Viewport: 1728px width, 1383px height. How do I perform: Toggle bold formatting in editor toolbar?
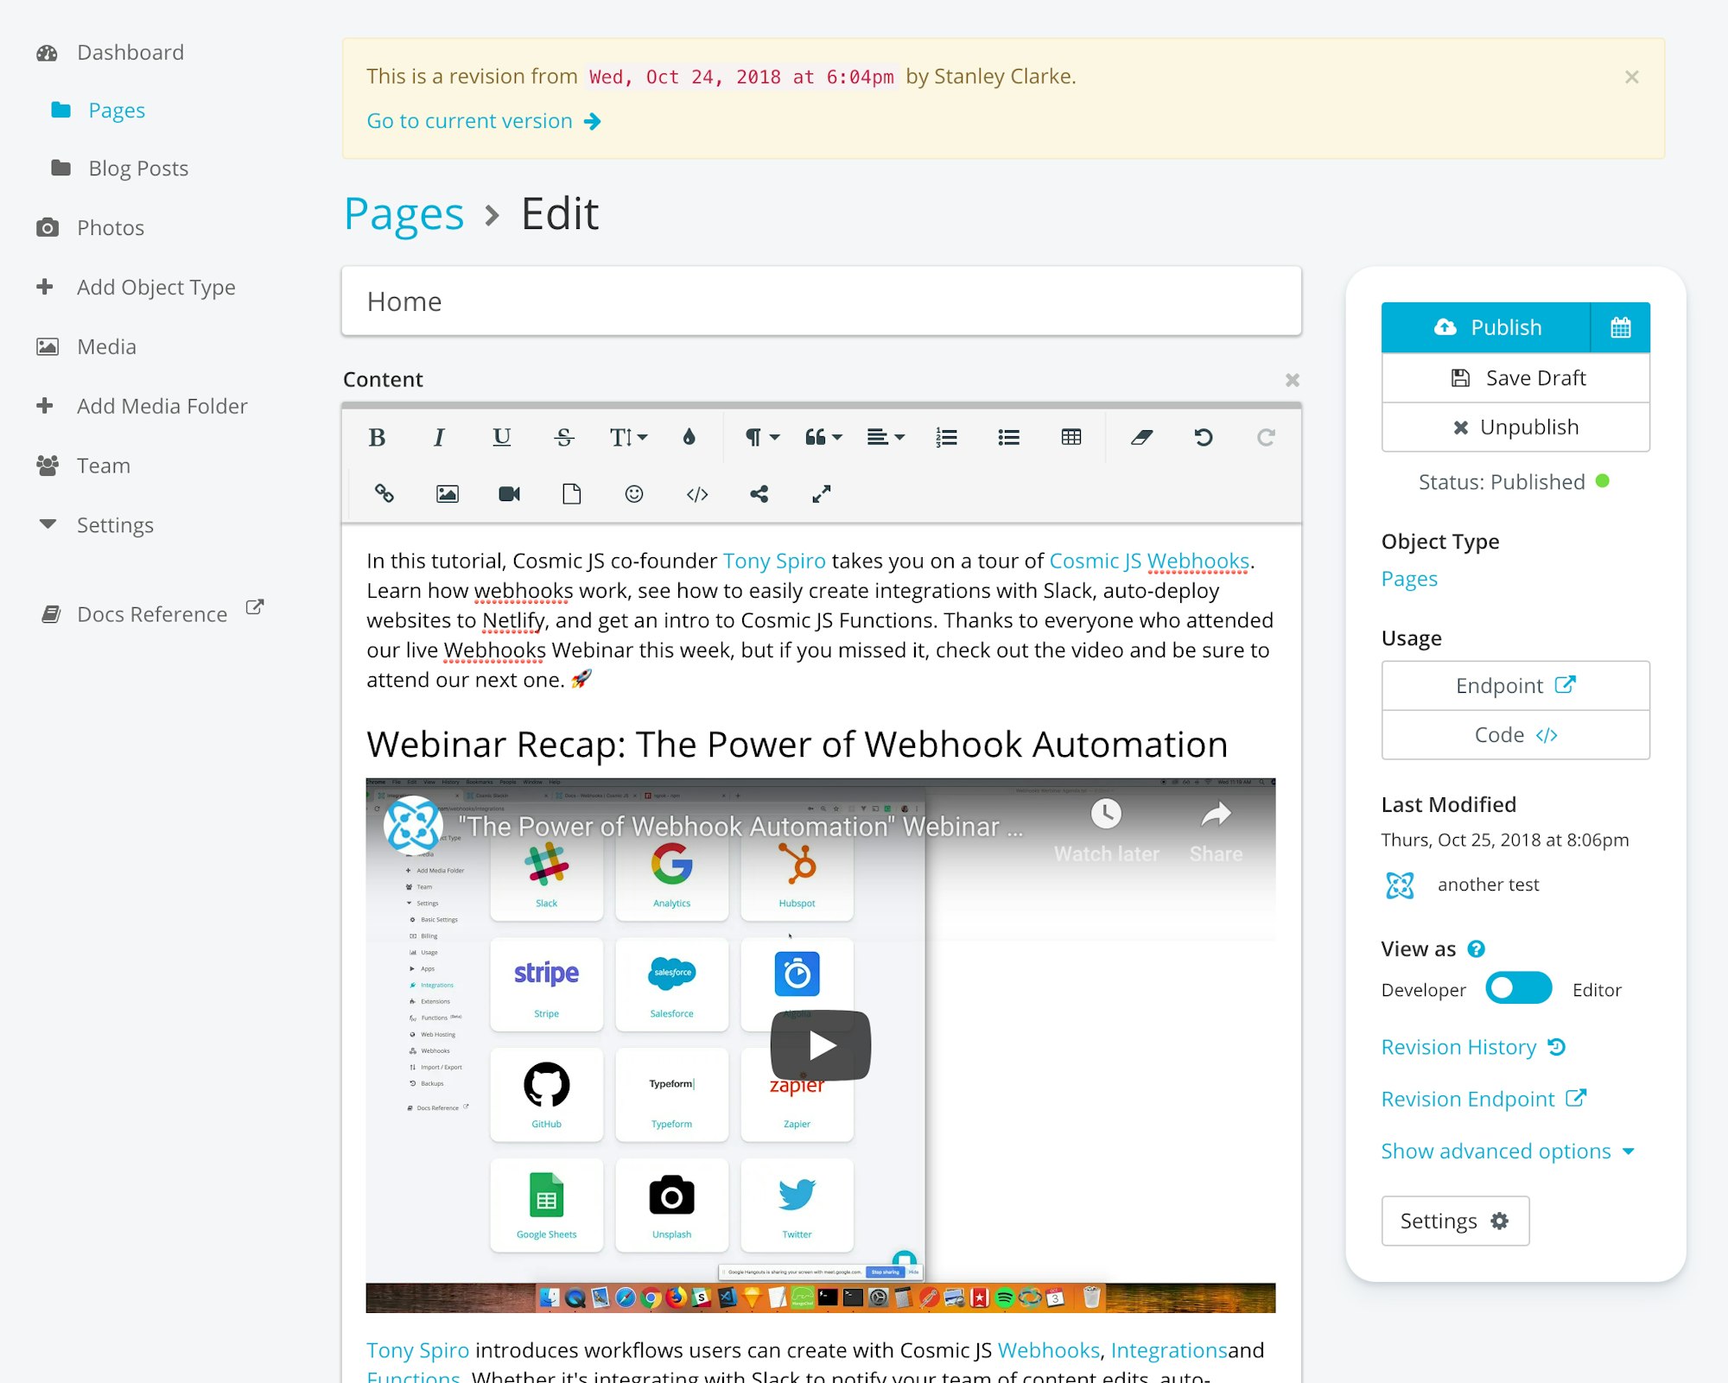[377, 438]
